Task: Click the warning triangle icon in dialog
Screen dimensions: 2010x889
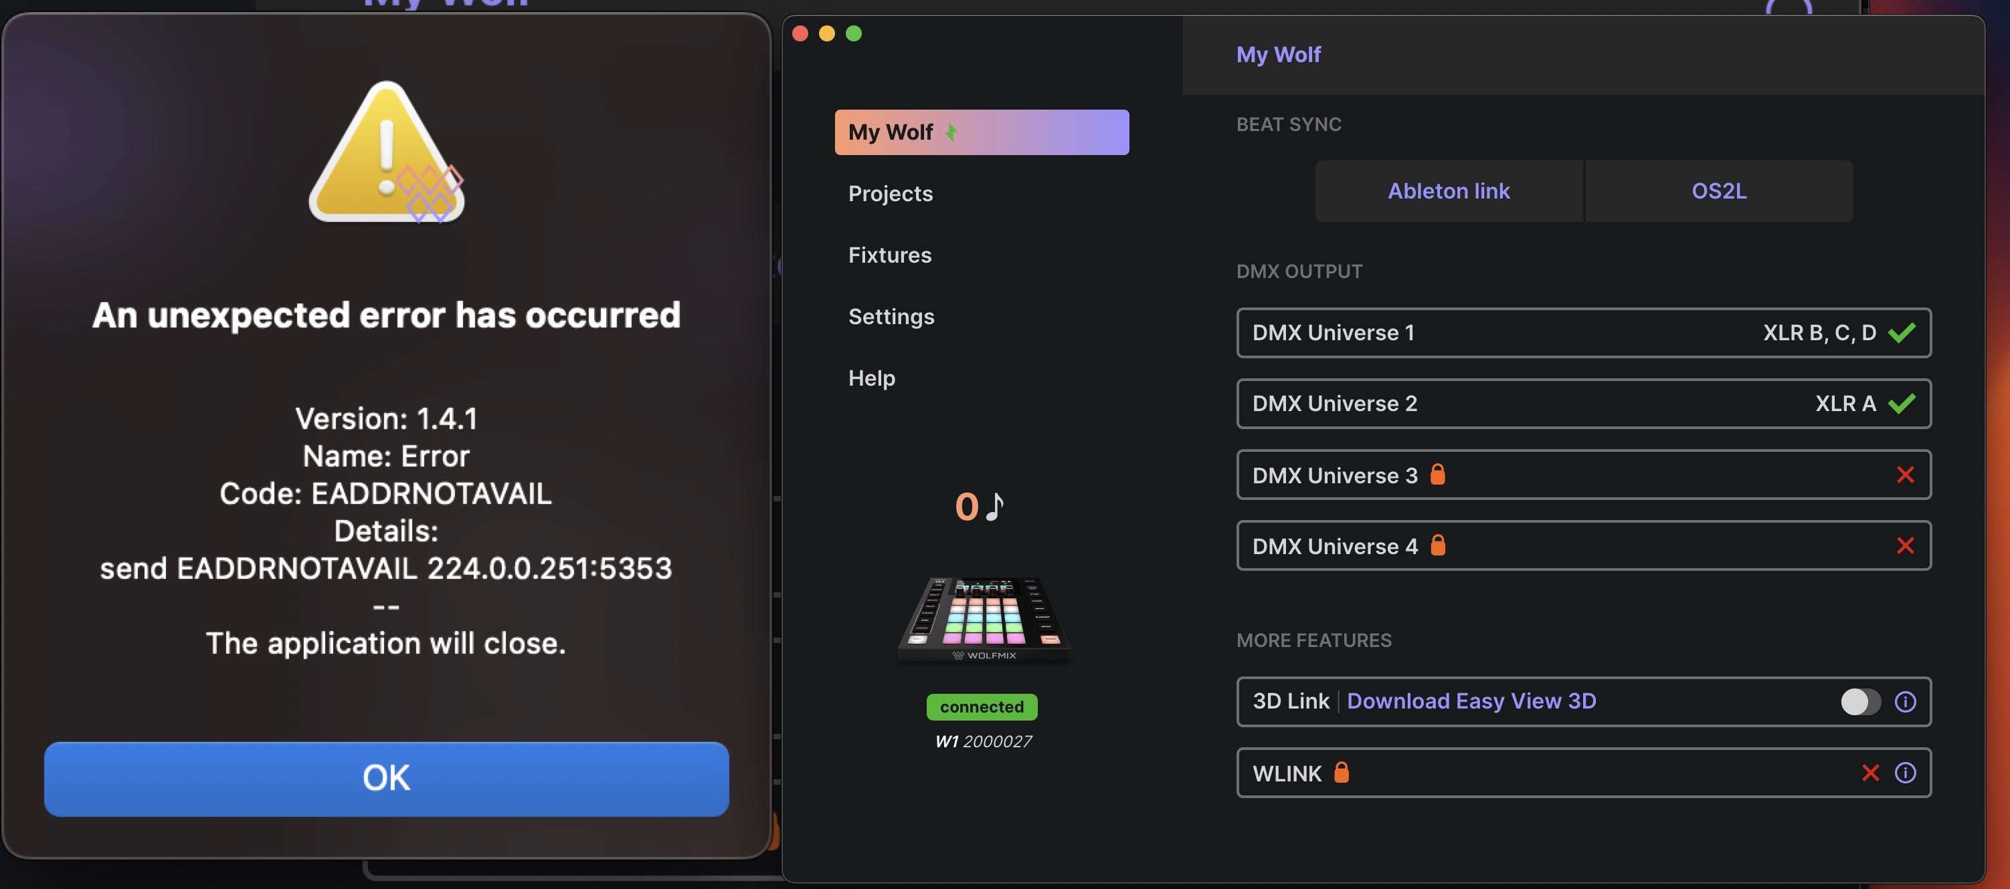Action: coord(386,151)
